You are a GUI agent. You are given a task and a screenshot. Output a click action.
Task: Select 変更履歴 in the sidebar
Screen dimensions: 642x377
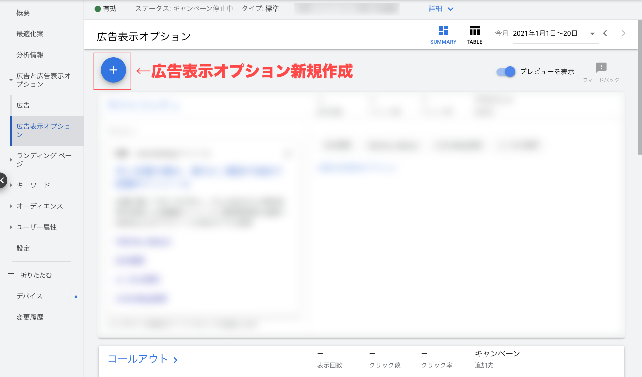click(30, 317)
